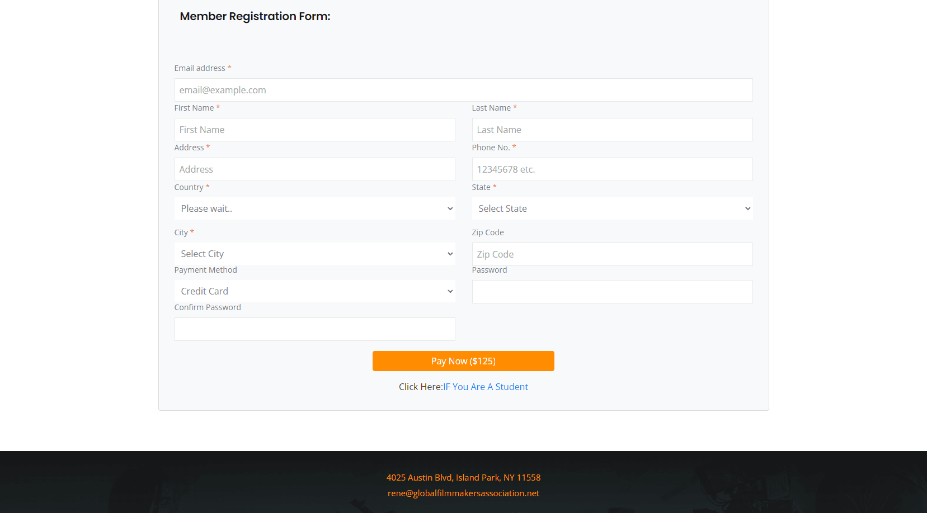Open the Country dropdown showing 'Please wait..'
Viewport: 927px width, 513px height.
(x=314, y=208)
